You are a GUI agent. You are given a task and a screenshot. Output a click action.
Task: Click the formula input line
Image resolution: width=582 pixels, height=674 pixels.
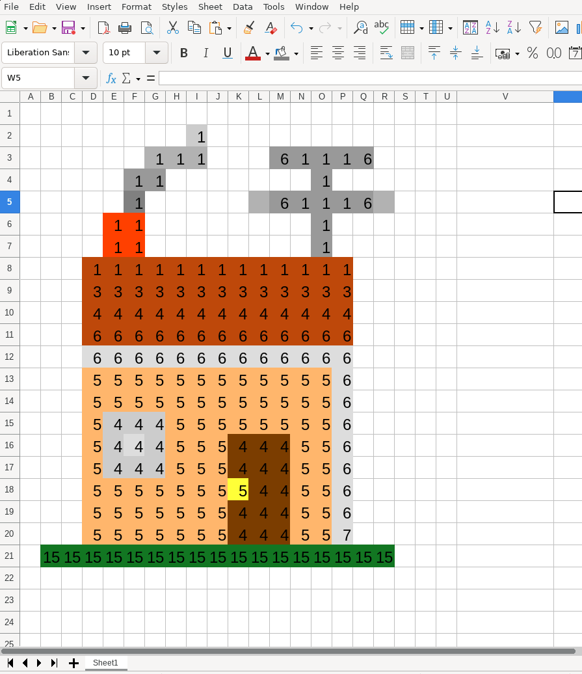tap(370, 78)
